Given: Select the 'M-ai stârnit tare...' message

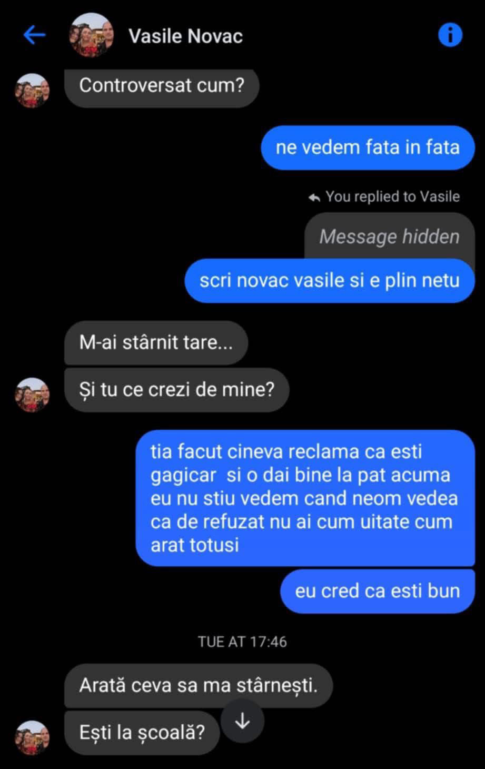Looking at the screenshot, I should (x=156, y=343).
